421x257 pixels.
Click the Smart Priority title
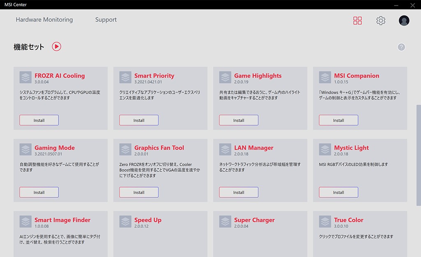tap(154, 76)
